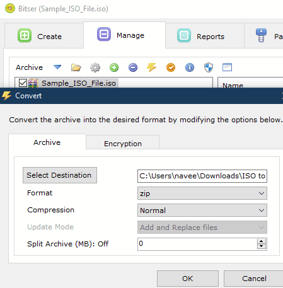Viewport: 283px width, 288px height.
Task: Click the lightning bolt convert icon
Action: coord(151,67)
